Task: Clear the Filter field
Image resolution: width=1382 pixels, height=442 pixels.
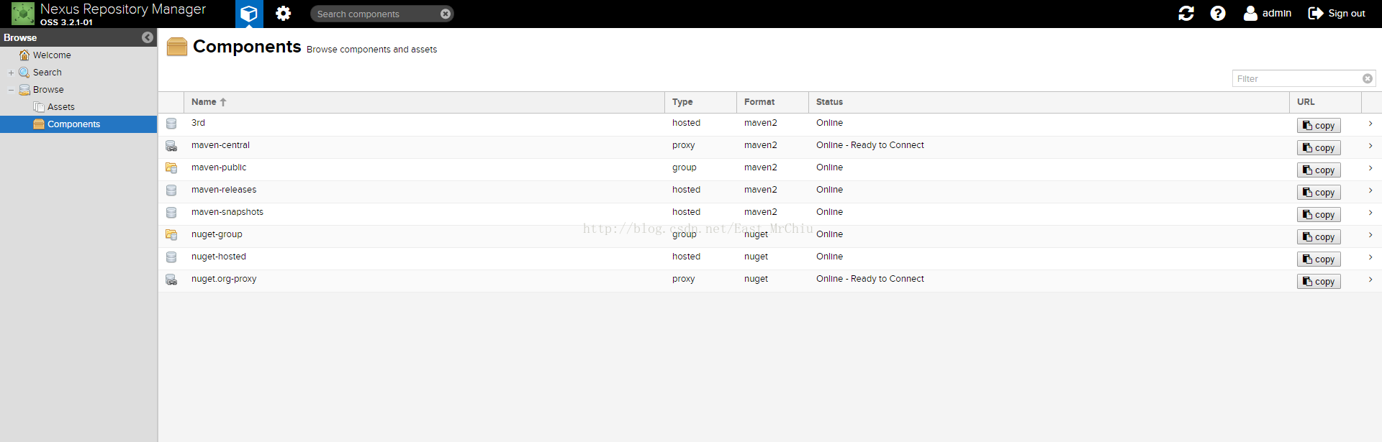Action: 1368,79
